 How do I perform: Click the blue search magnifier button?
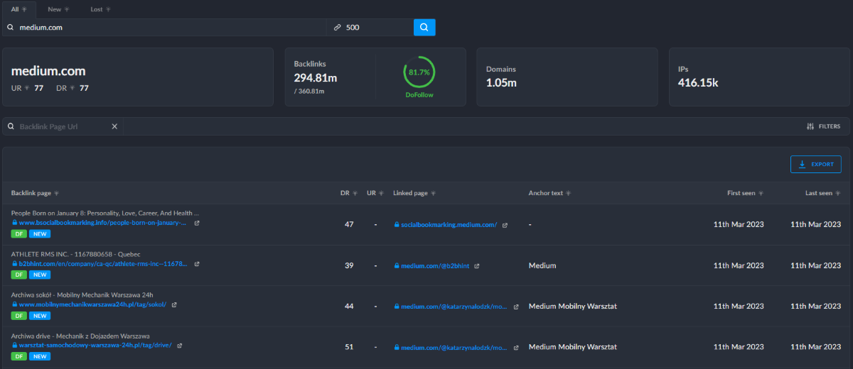point(424,27)
